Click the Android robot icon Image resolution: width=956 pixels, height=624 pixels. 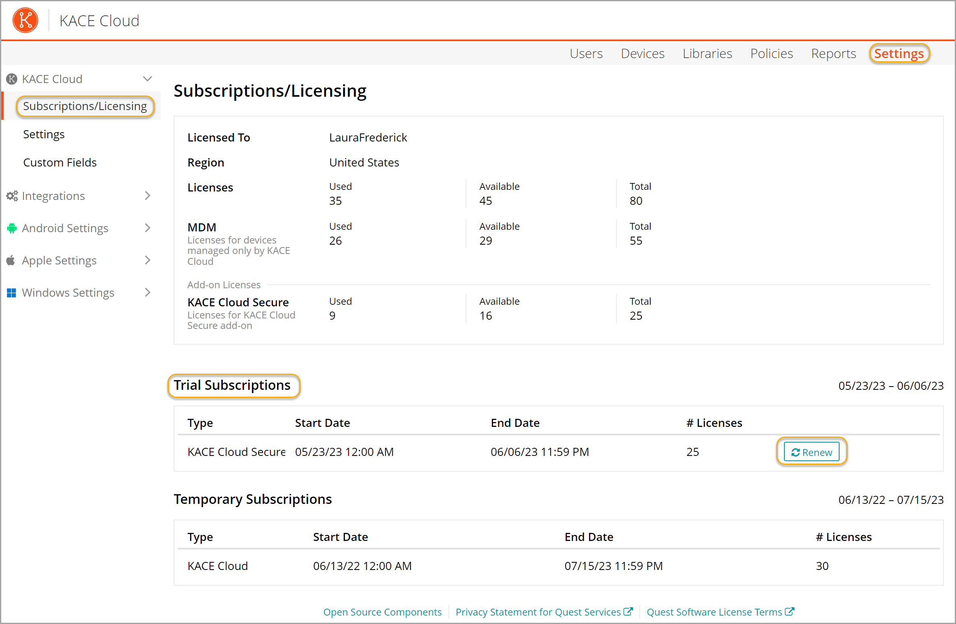coord(12,228)
